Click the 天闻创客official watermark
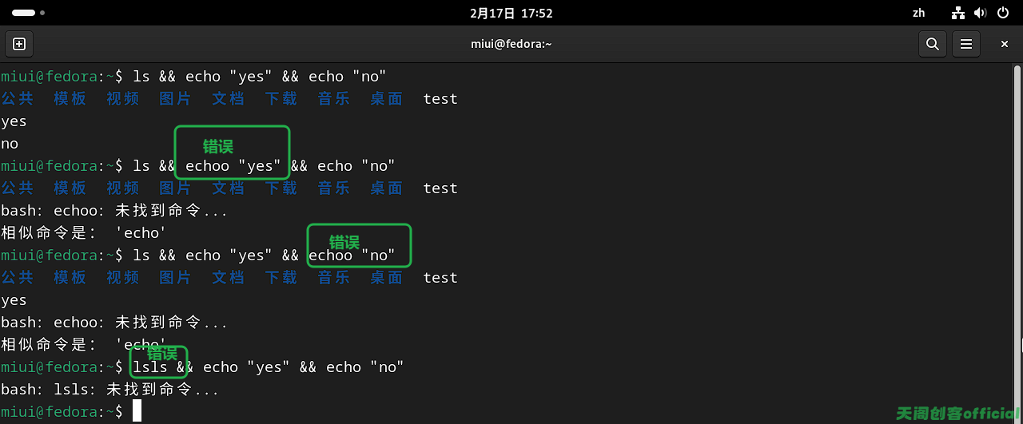The image size is (1023, 424). click(x=957, y=413)
